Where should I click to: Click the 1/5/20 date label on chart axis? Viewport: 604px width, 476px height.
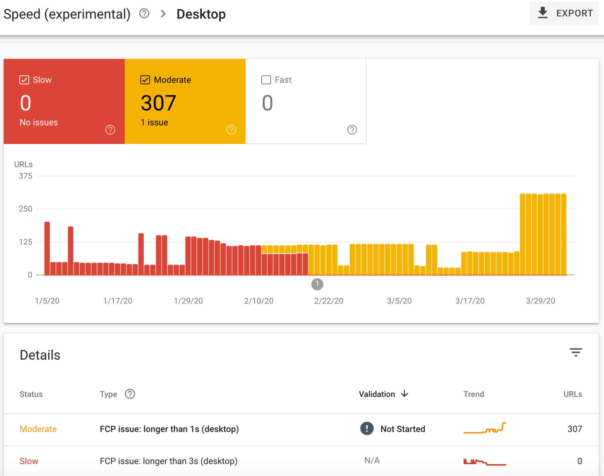[47, 301]
